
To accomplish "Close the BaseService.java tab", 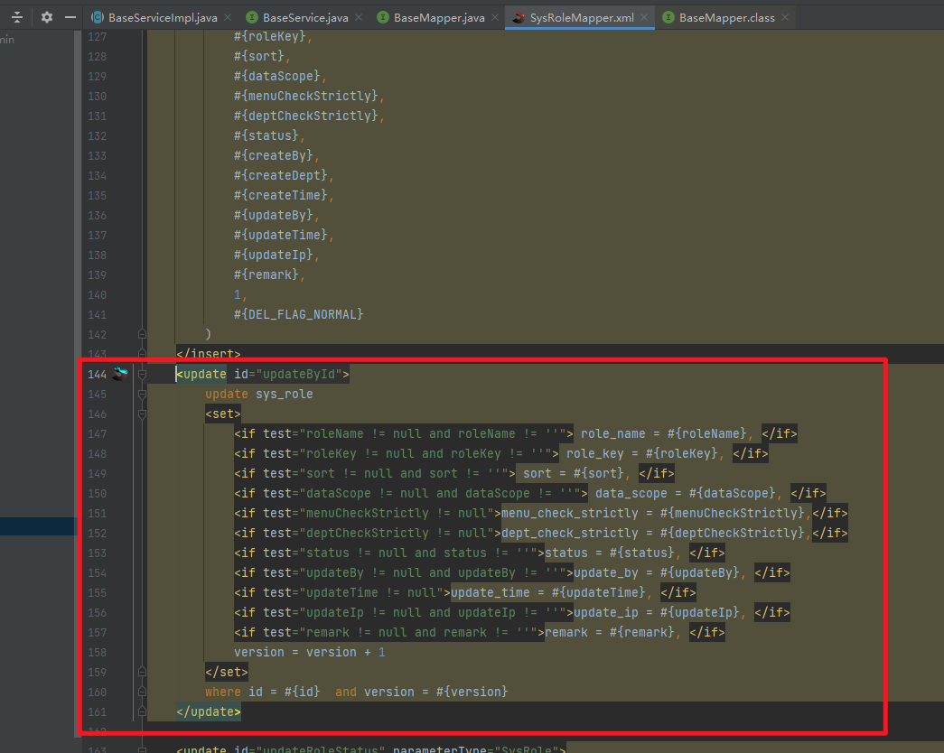I will [x=359, y=17].
